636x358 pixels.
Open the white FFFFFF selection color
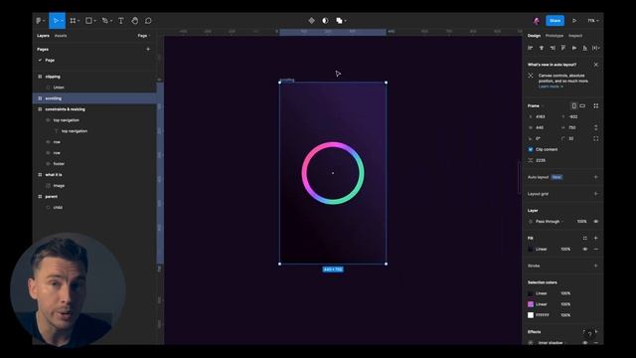pyautogui.click(x=531, y=315)
